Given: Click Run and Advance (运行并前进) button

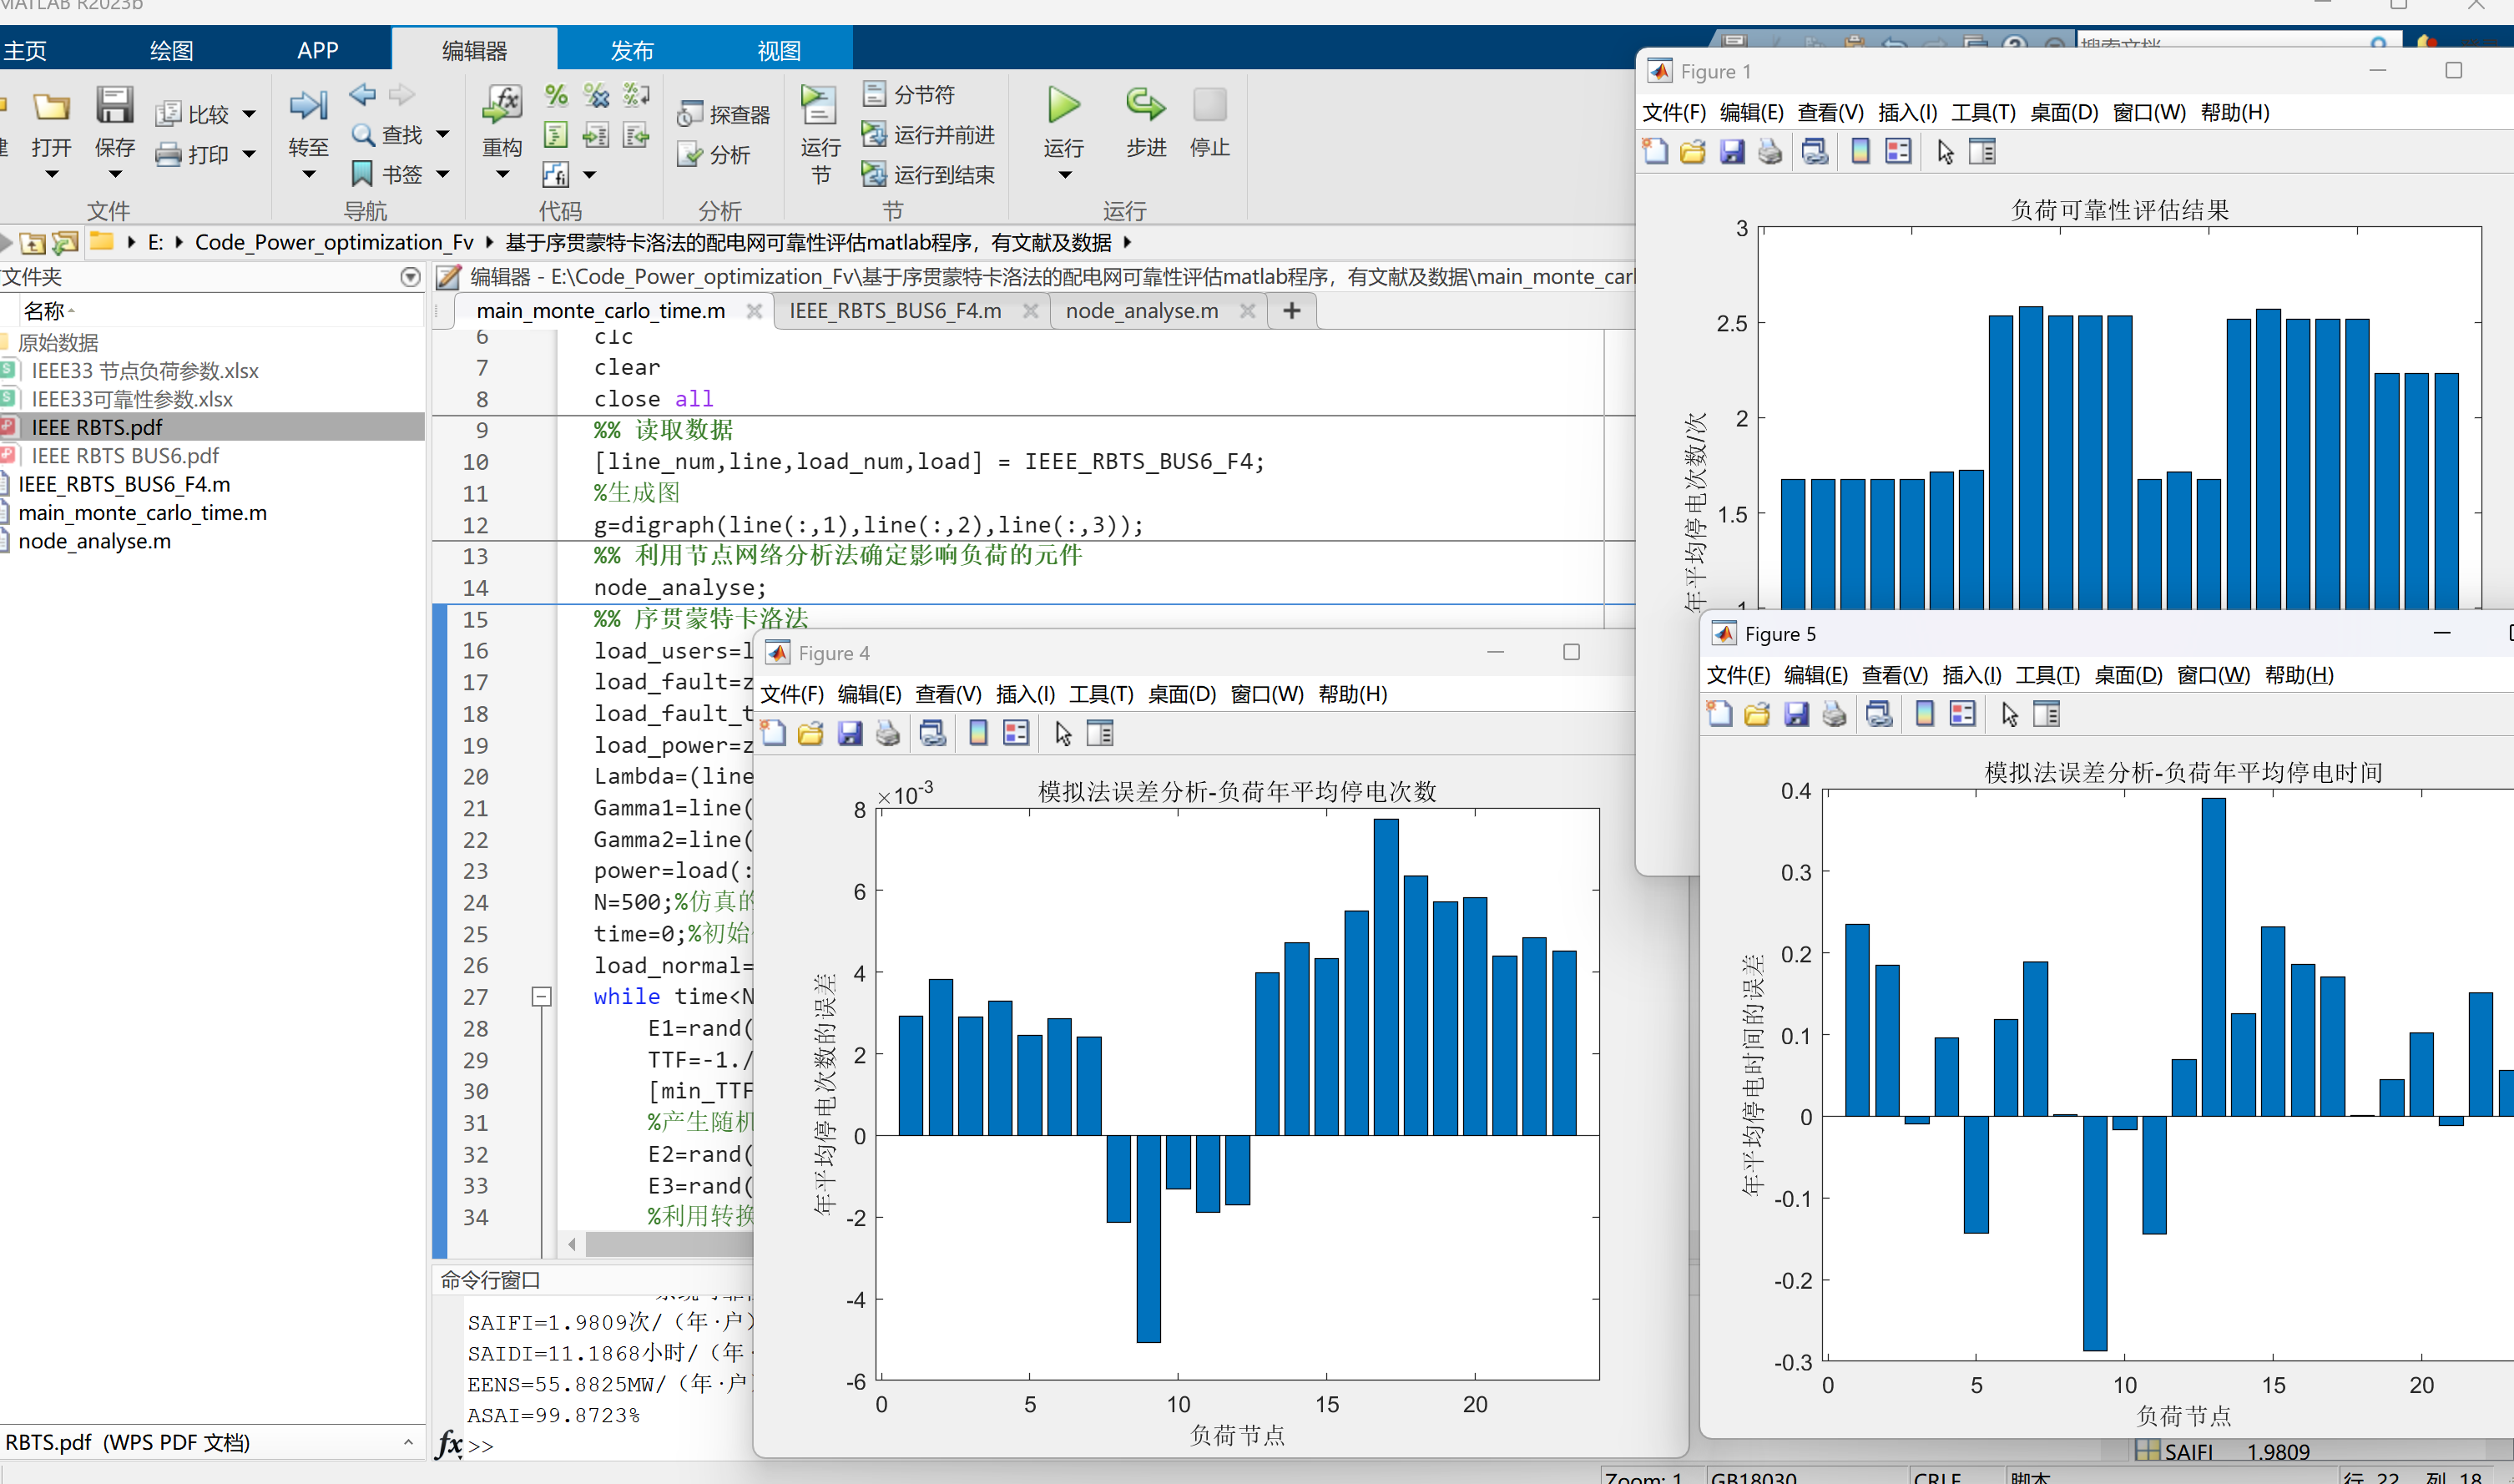Looking at the screenshot, I should click(928, 135).
